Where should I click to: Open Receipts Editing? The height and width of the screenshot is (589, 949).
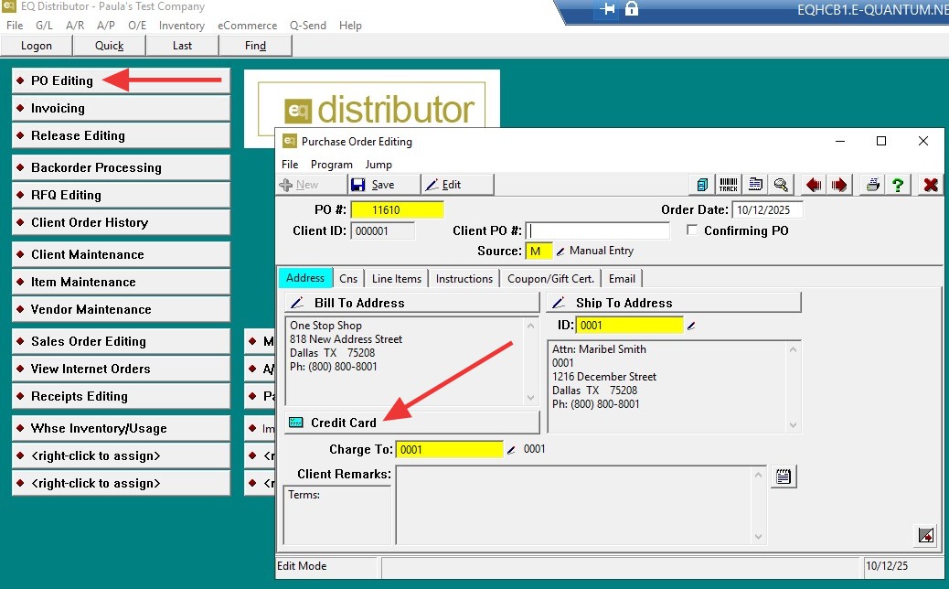click(121, 397)
